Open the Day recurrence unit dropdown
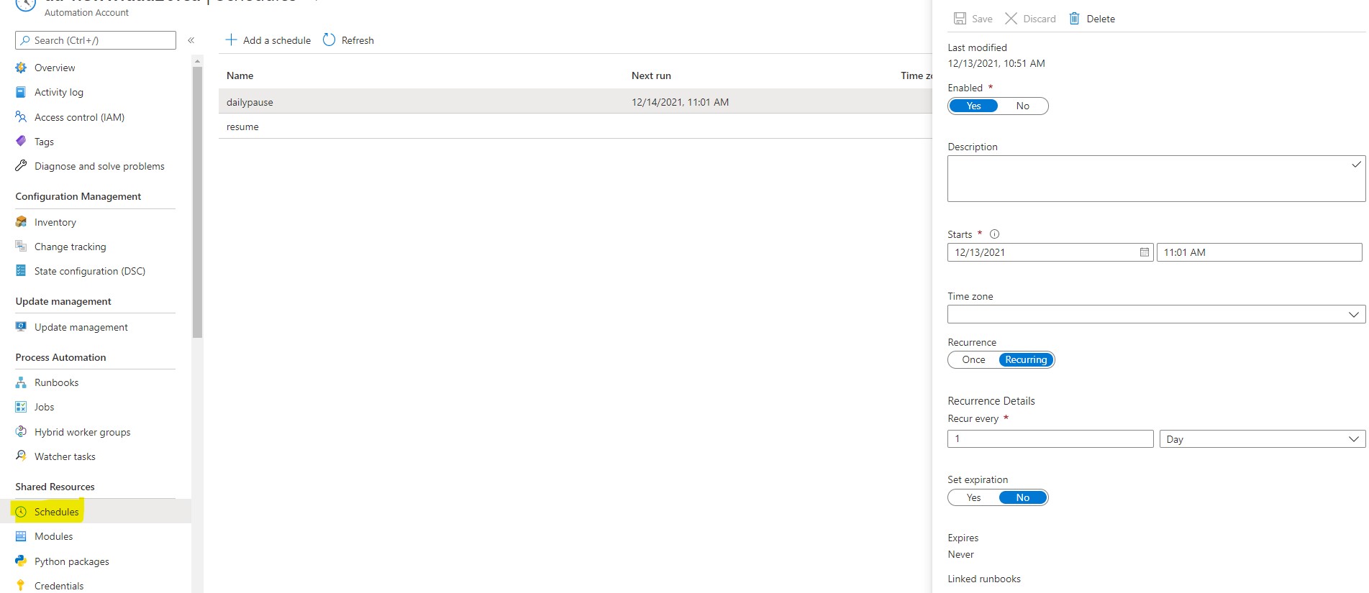 1262,439
